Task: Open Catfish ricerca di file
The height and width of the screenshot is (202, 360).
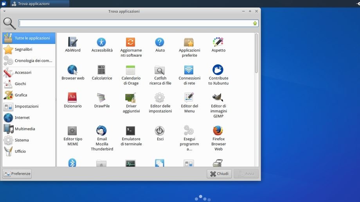Action: point(160,70)
